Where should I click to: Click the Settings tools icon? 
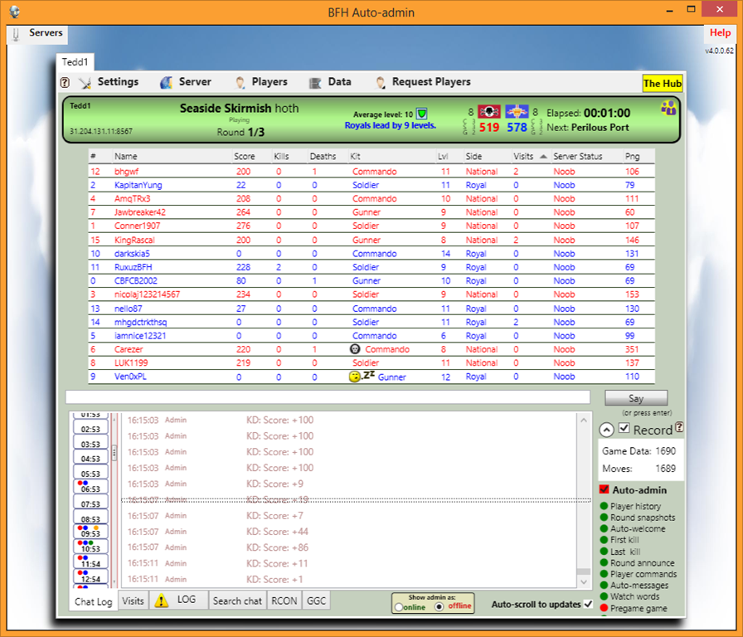pyautogui.click(x=85, y=83)
